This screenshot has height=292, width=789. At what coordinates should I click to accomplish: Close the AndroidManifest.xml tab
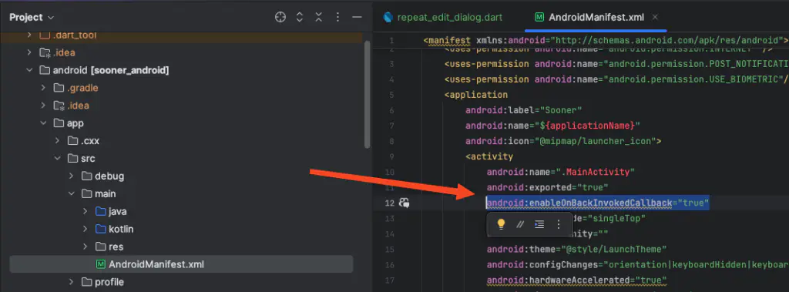[x=655, y=17]
